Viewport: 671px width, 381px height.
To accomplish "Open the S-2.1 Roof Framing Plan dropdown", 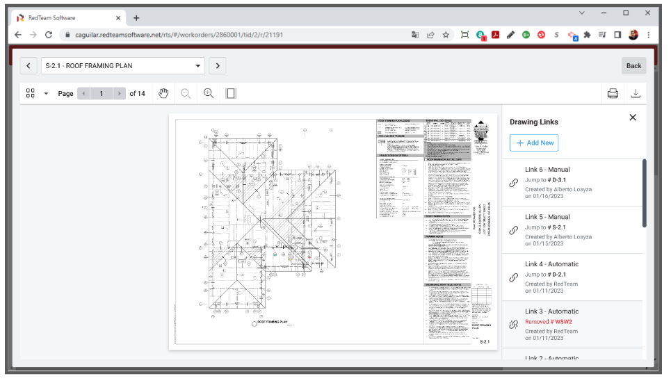I will [123, 65].
